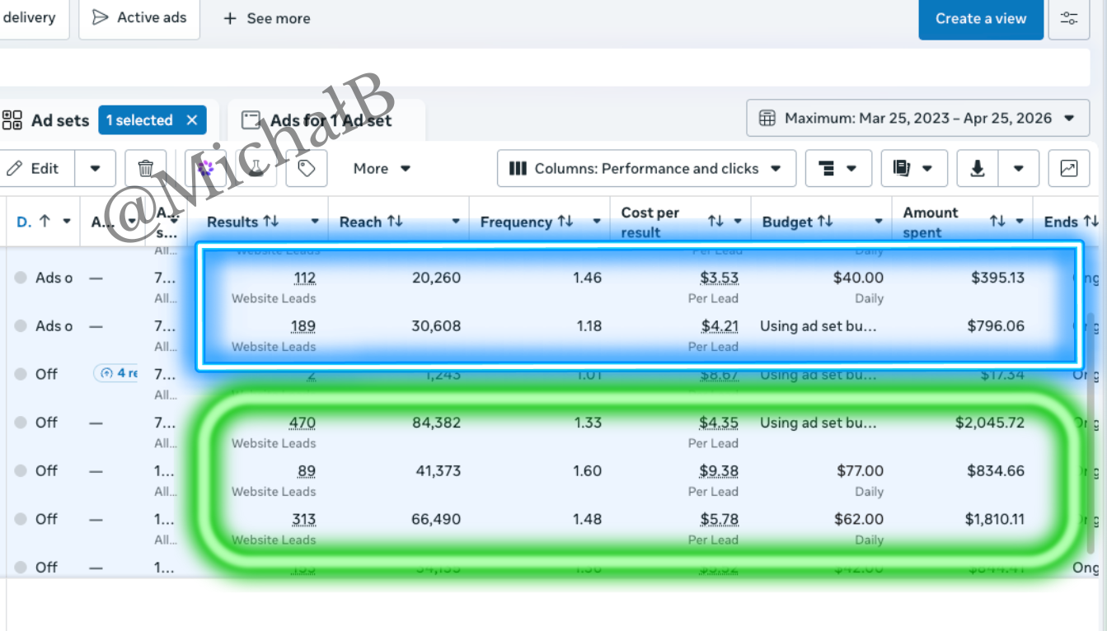Open the Frequency column options arrow
The width and height of the screenshot is (1107, 631).
(x=597, y=222)
